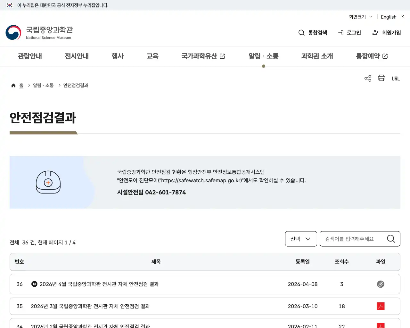
Task: Open the 알림 · 소통 menu
Action: click(x=263, y=56)
